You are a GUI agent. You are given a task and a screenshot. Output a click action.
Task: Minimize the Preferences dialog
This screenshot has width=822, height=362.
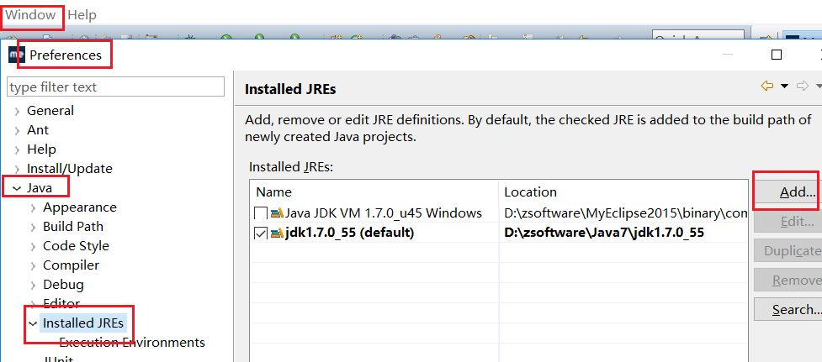point(728,55)
